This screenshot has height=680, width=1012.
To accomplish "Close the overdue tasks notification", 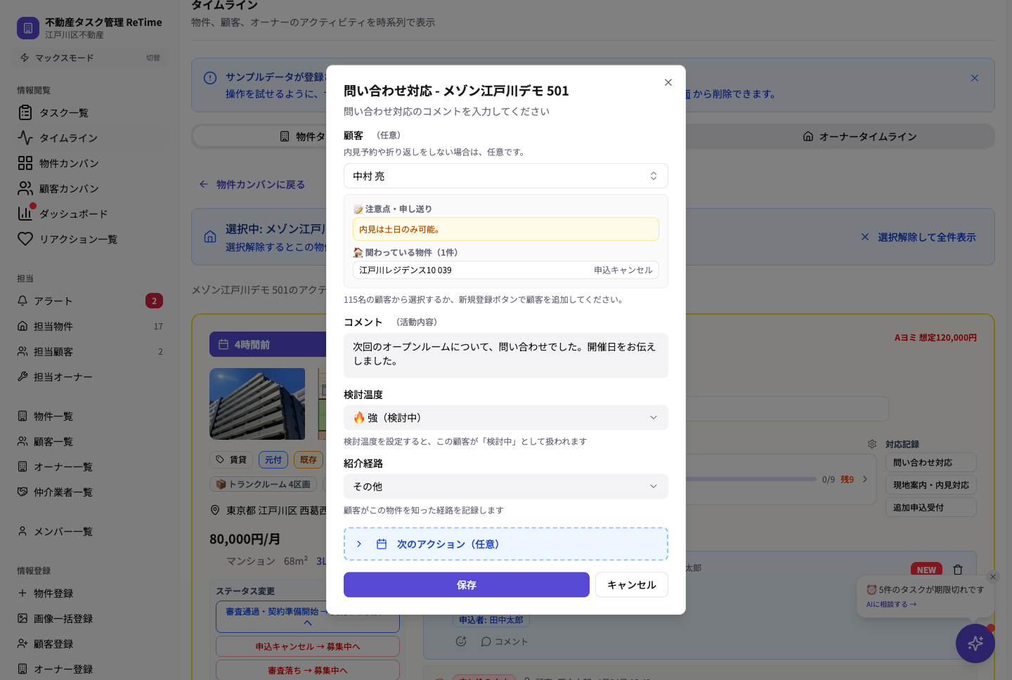I will pyautogui.click(x=993, y=577).
